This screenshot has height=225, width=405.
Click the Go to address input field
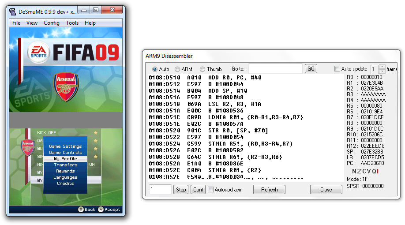(275, 69)
